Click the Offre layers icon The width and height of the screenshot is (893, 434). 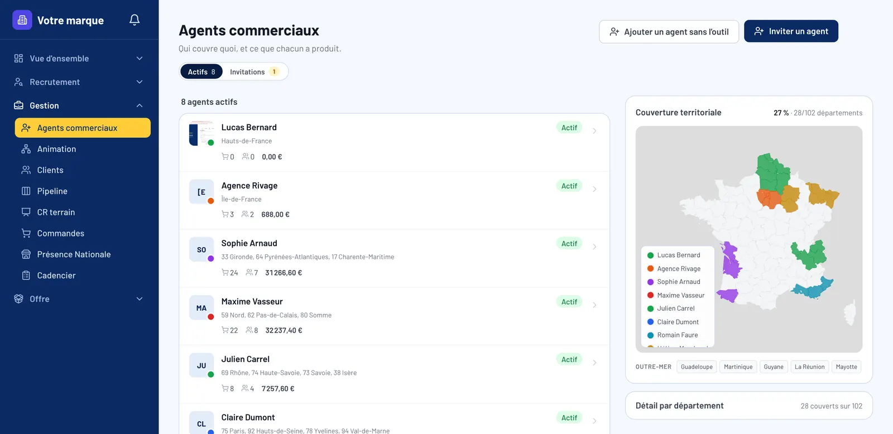pos(18,299)
